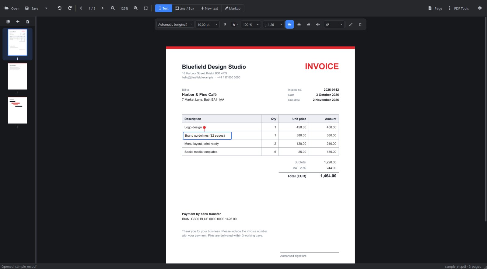Open the PDF Tools menu

(458, 8)
